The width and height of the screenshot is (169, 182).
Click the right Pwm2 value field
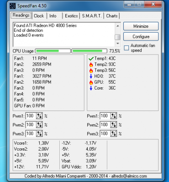click(105, 125)
